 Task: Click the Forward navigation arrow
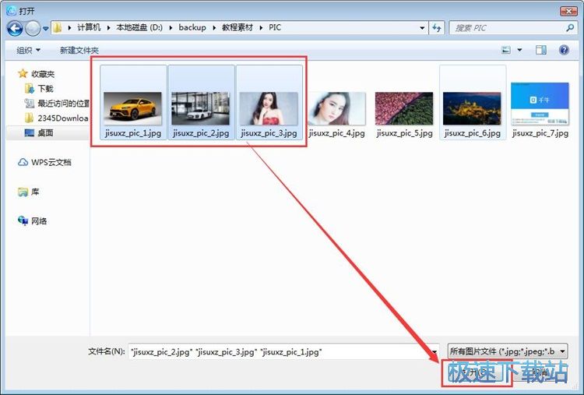(33, 28)
